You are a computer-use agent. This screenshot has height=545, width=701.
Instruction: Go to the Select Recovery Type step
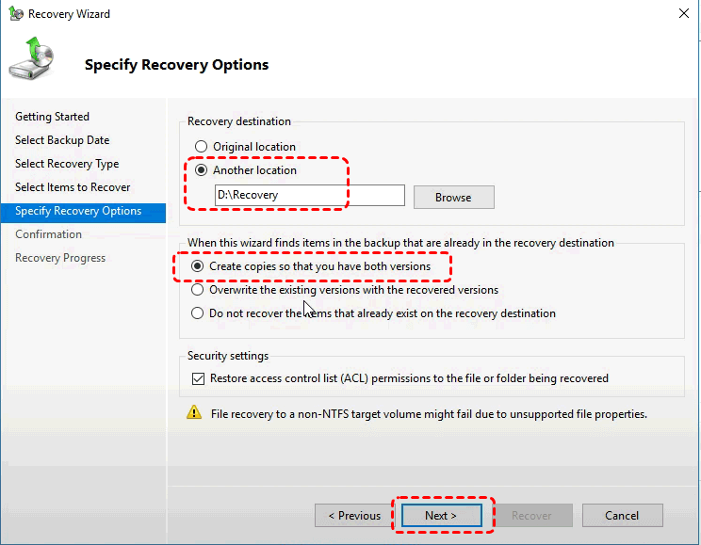[67, 164]
